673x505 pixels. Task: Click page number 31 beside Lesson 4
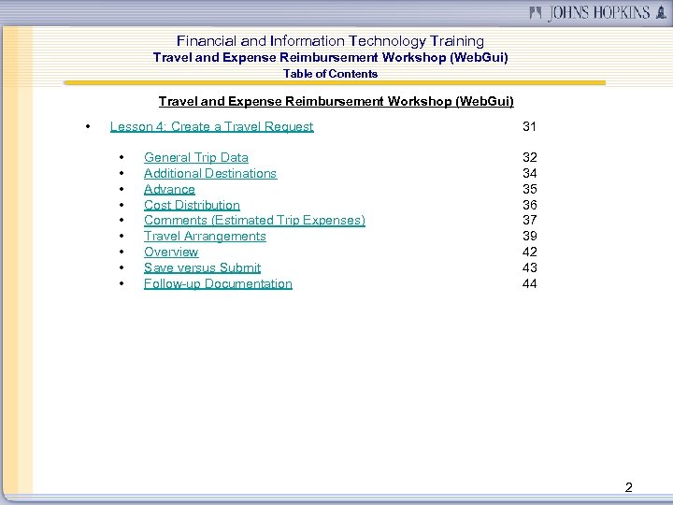529,126
